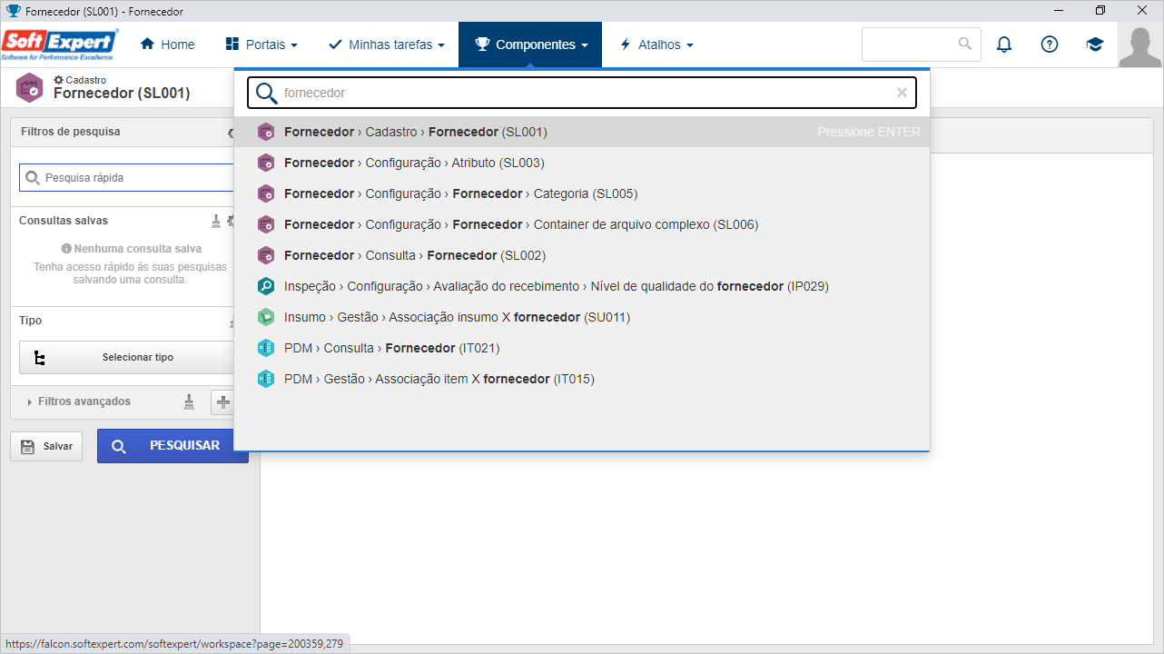The width and height of the screenshot is (1164, 654).
Task: Click the clear brush icon beside Consultas salvas
Action: click(x=216, y=221)
